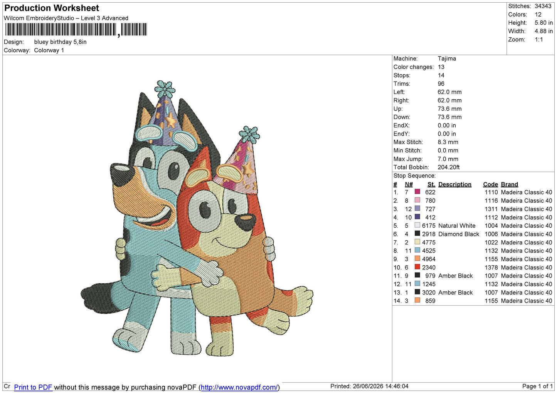Click the 'Colorway 1' value
This screenshot has height=393, width=557.
(49, 50)
